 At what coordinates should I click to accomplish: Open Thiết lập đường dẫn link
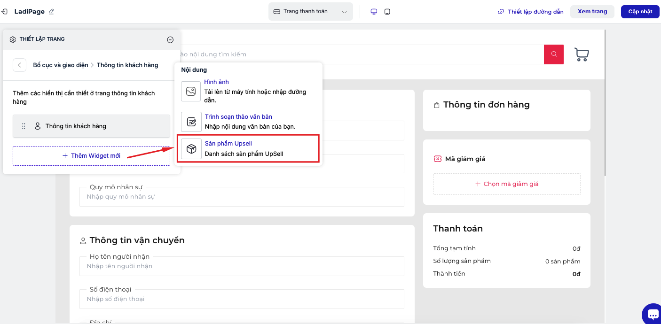click(531, 12)
